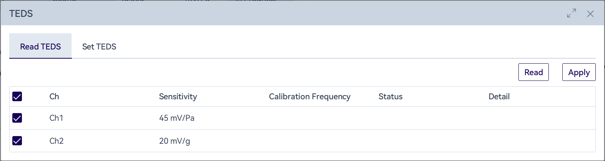Uncheck the Ch1 row checkbox
Viewport: 605px width, 161px height.
tap(17, 118)
